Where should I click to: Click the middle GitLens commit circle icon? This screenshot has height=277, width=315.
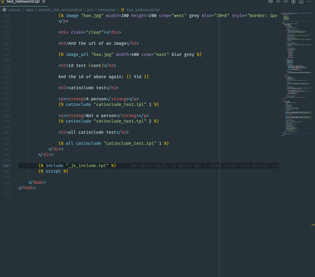click(x=278, y=1)
